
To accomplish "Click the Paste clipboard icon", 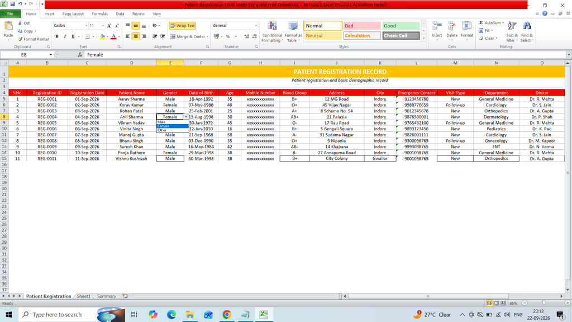I will (8, 26).
